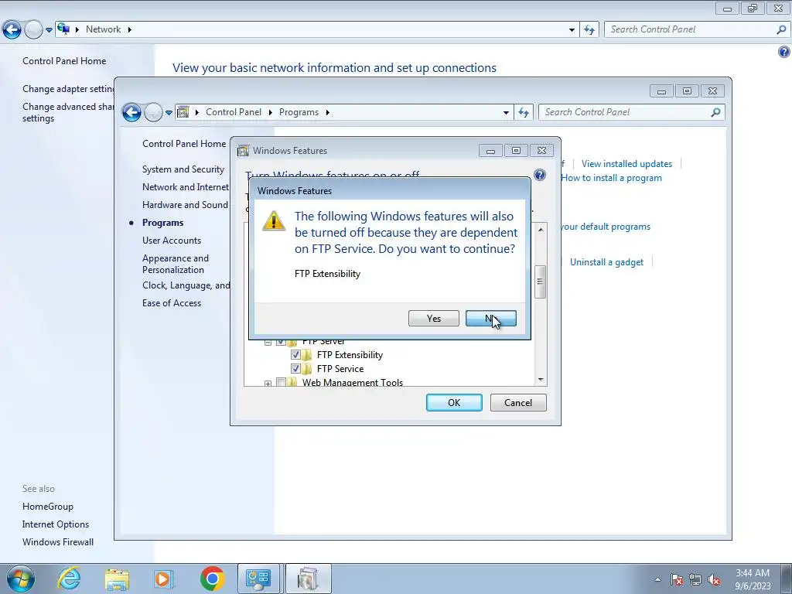Open the taskbar clock

coord(753,579)
